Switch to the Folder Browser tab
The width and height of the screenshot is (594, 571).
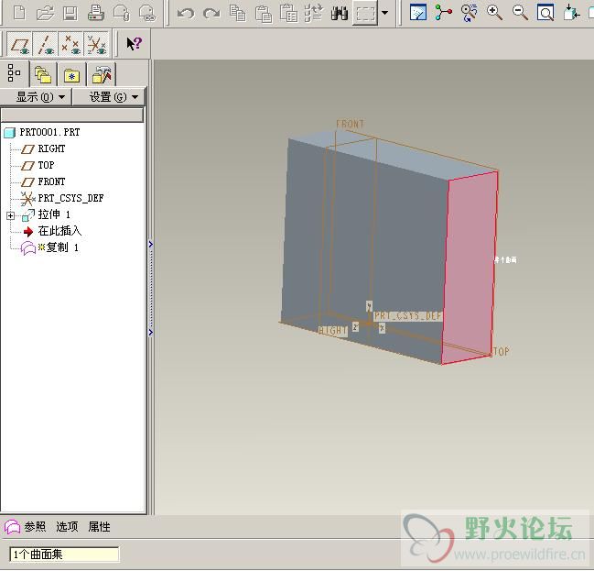point(43,74)
